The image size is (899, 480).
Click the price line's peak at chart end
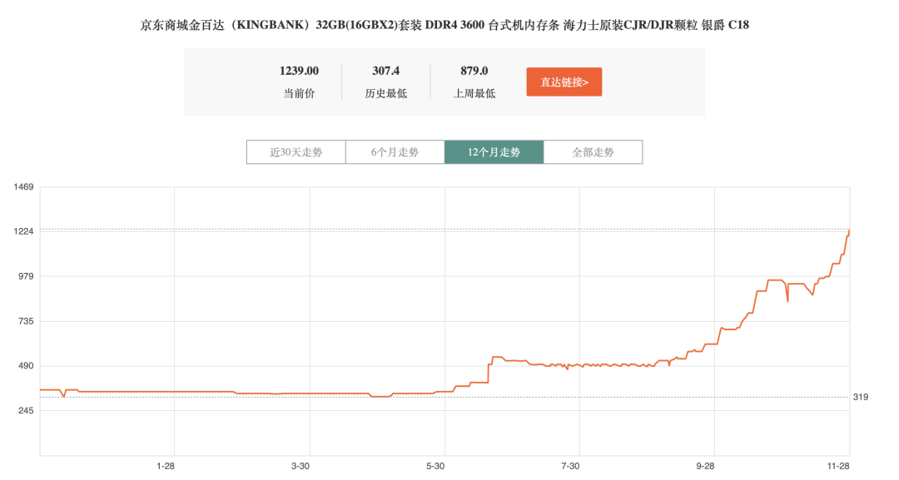[848, 230]
